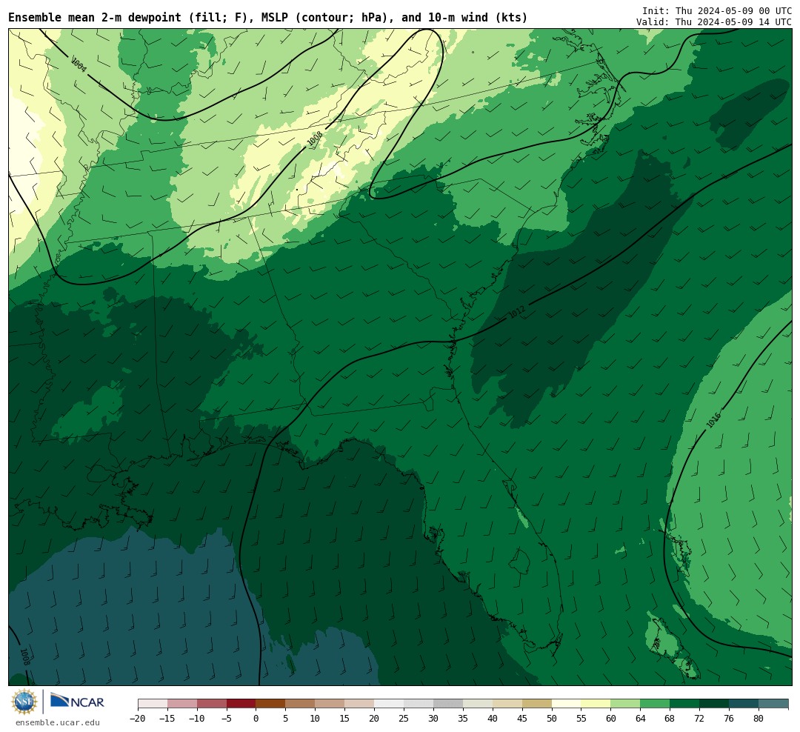Click the -20 colorbar tick label
Screen dimensions: 800x732
tap(138, 719)
